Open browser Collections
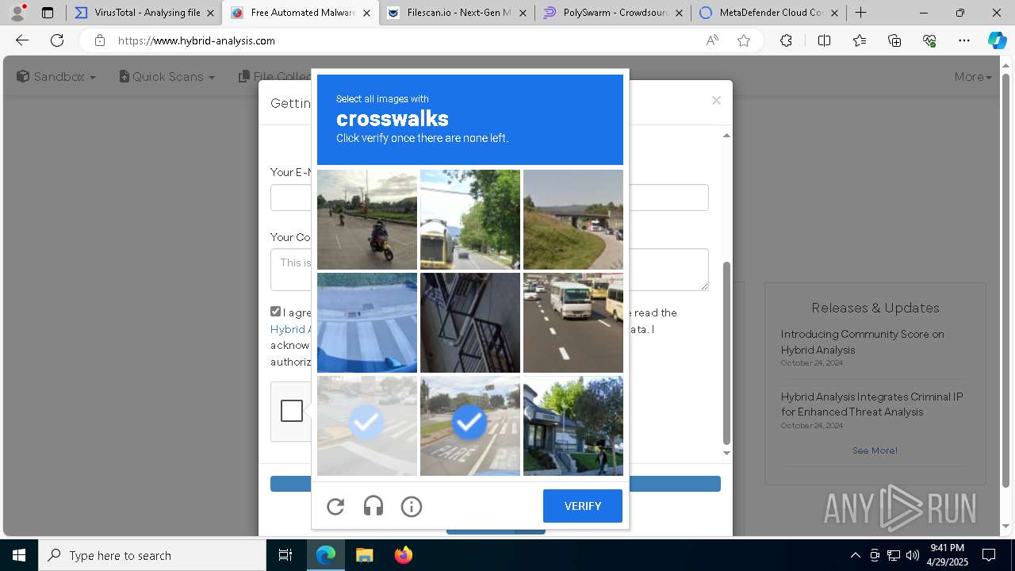 (894, 40)
